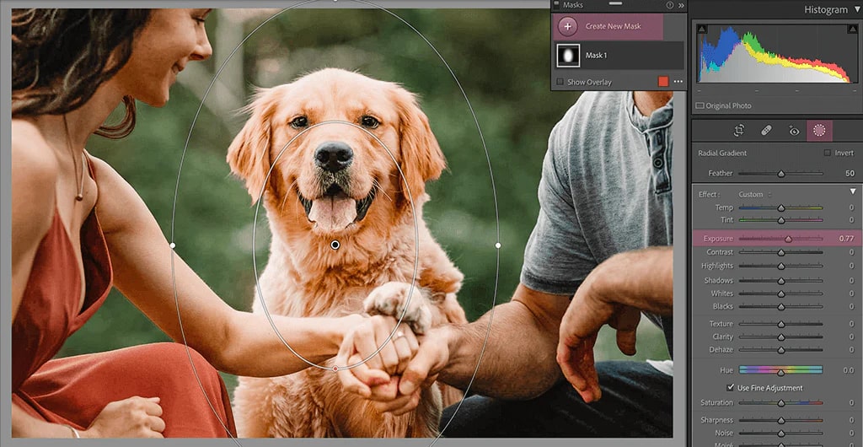The height and width of the screenshot is (447, 863).
Task: Click the Exposure slider handle
Action: 788,239
